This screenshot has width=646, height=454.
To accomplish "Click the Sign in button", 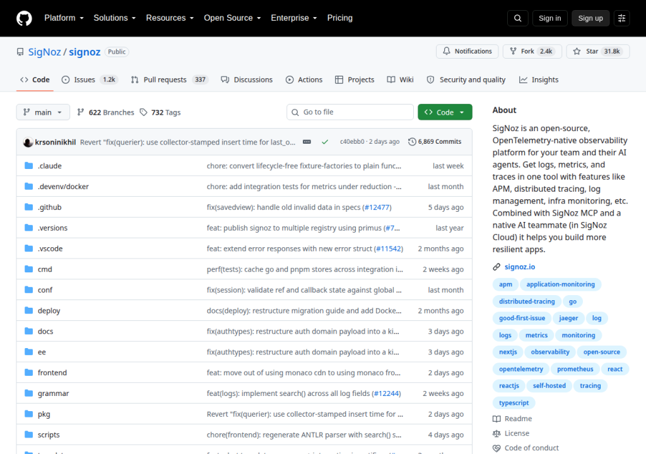I will click(x=550, y=18).
